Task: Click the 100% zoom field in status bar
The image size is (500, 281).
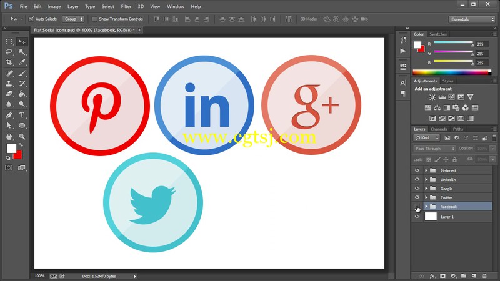Action: [x=39, y=276]
